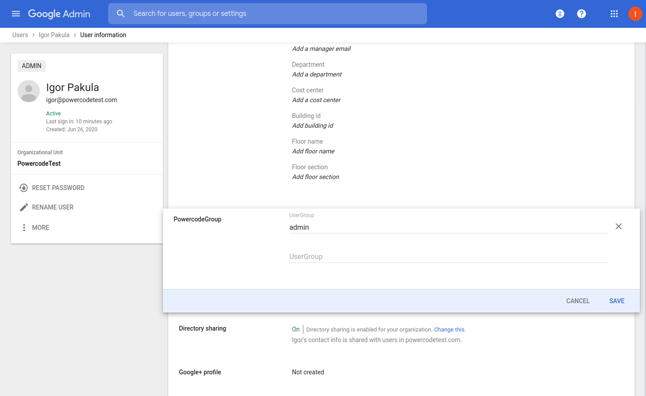
Task: Click the Floor name label
Action: tap(307, 141)
